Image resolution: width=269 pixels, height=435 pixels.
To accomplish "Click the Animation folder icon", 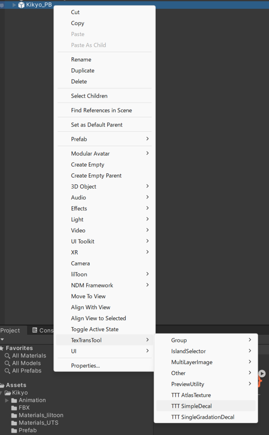I will point(14,400).
